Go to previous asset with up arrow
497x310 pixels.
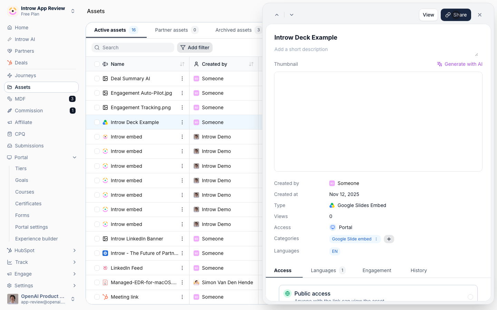tap(277, 15)
